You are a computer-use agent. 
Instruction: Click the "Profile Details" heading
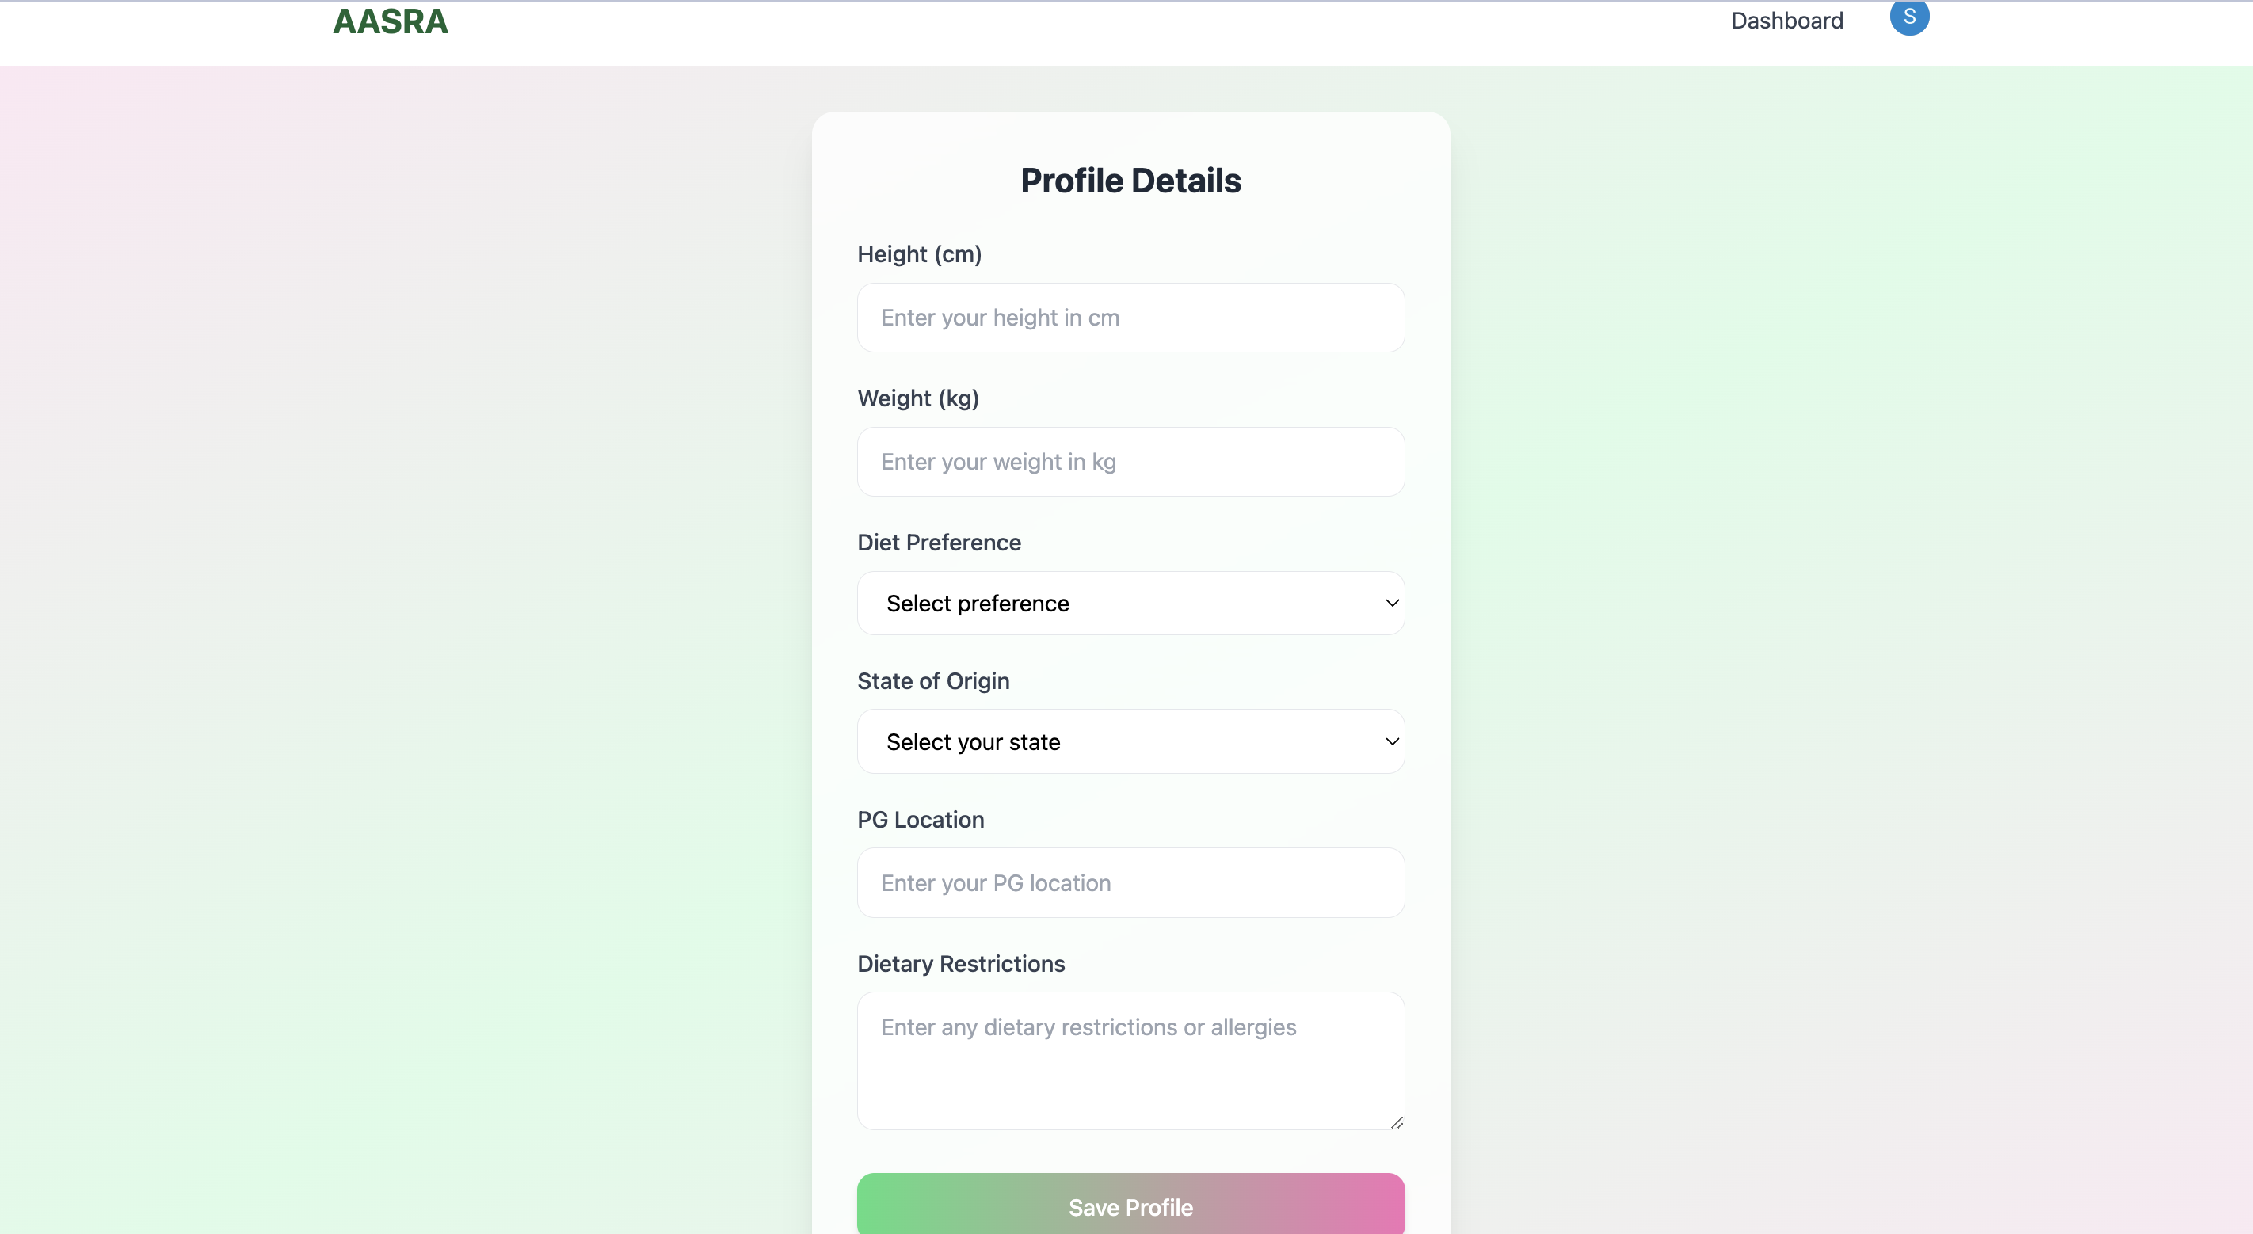pos(1130,181)
